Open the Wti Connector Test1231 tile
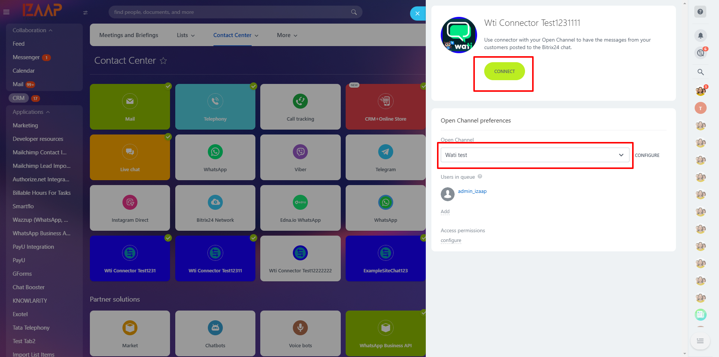Image resolution: width=719 pixels, height=357 pixels. click(130, 258)
